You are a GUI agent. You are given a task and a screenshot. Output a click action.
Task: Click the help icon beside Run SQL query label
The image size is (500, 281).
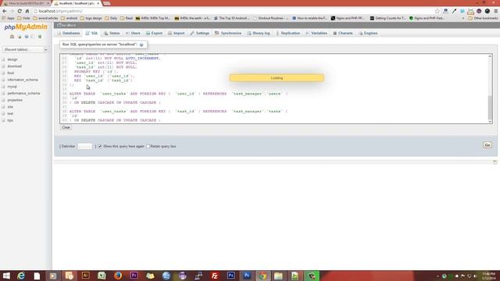(141, 45)
